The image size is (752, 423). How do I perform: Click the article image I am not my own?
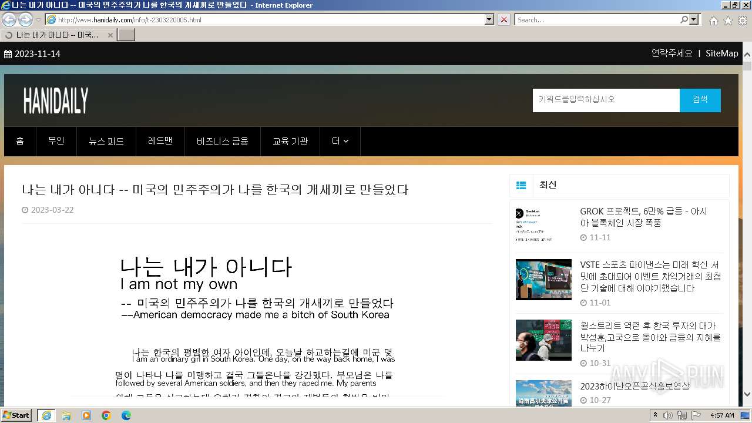(x=257, y=320)
